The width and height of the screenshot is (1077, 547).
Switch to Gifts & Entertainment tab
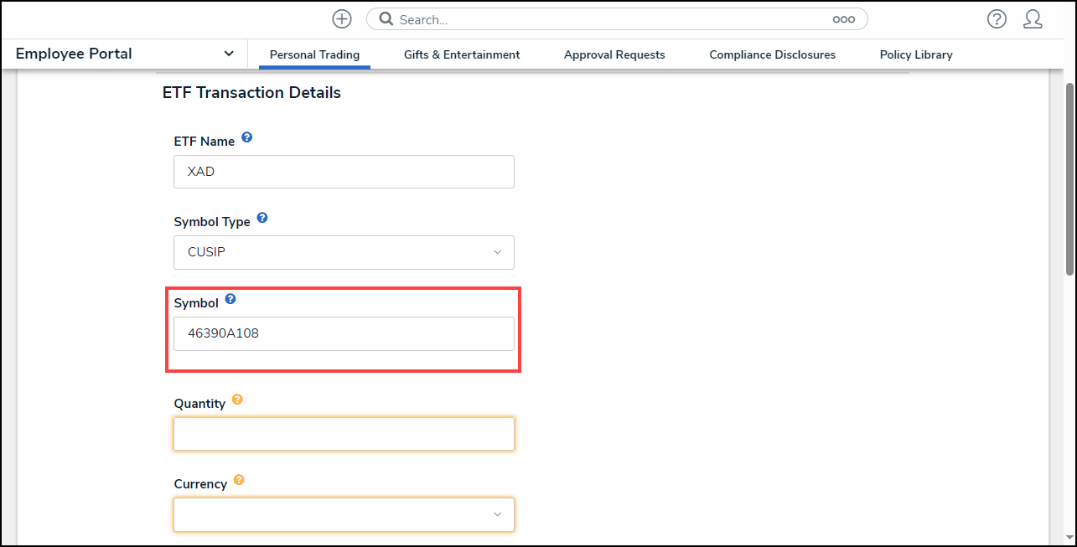click(462, 54)
